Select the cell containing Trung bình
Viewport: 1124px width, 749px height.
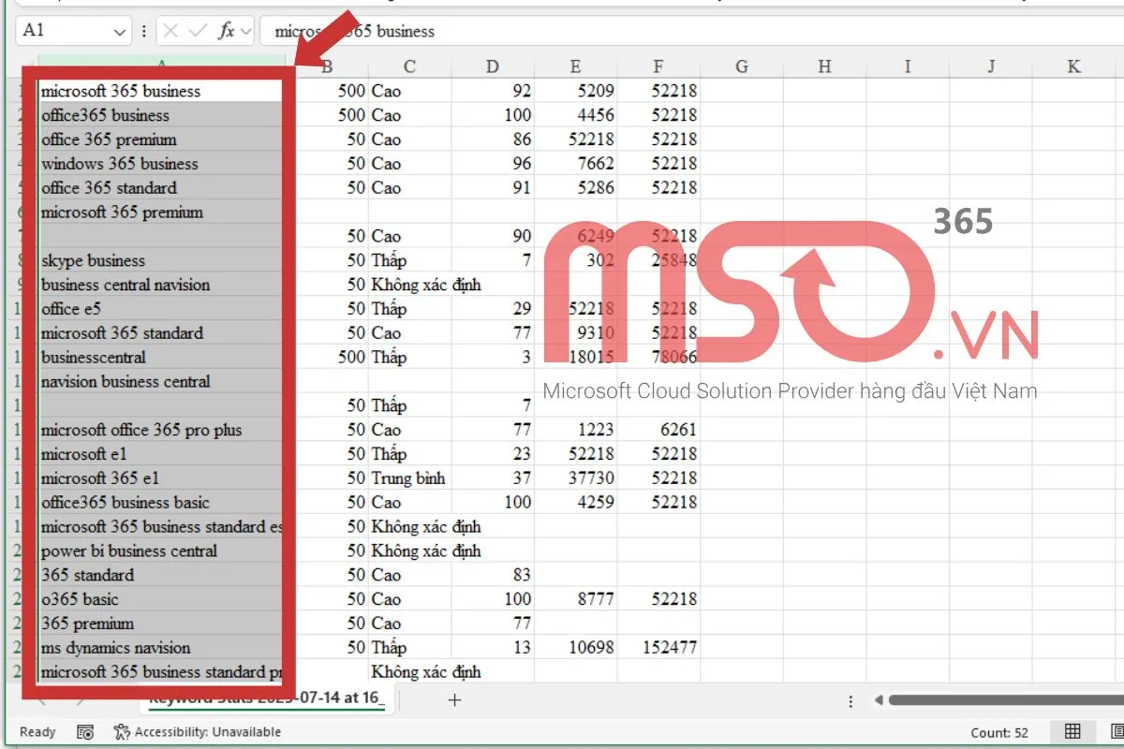coord(408,478)
